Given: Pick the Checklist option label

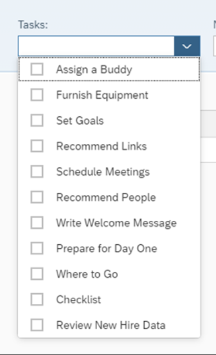Looking at the screenshot, I should [x=79, y=299].
